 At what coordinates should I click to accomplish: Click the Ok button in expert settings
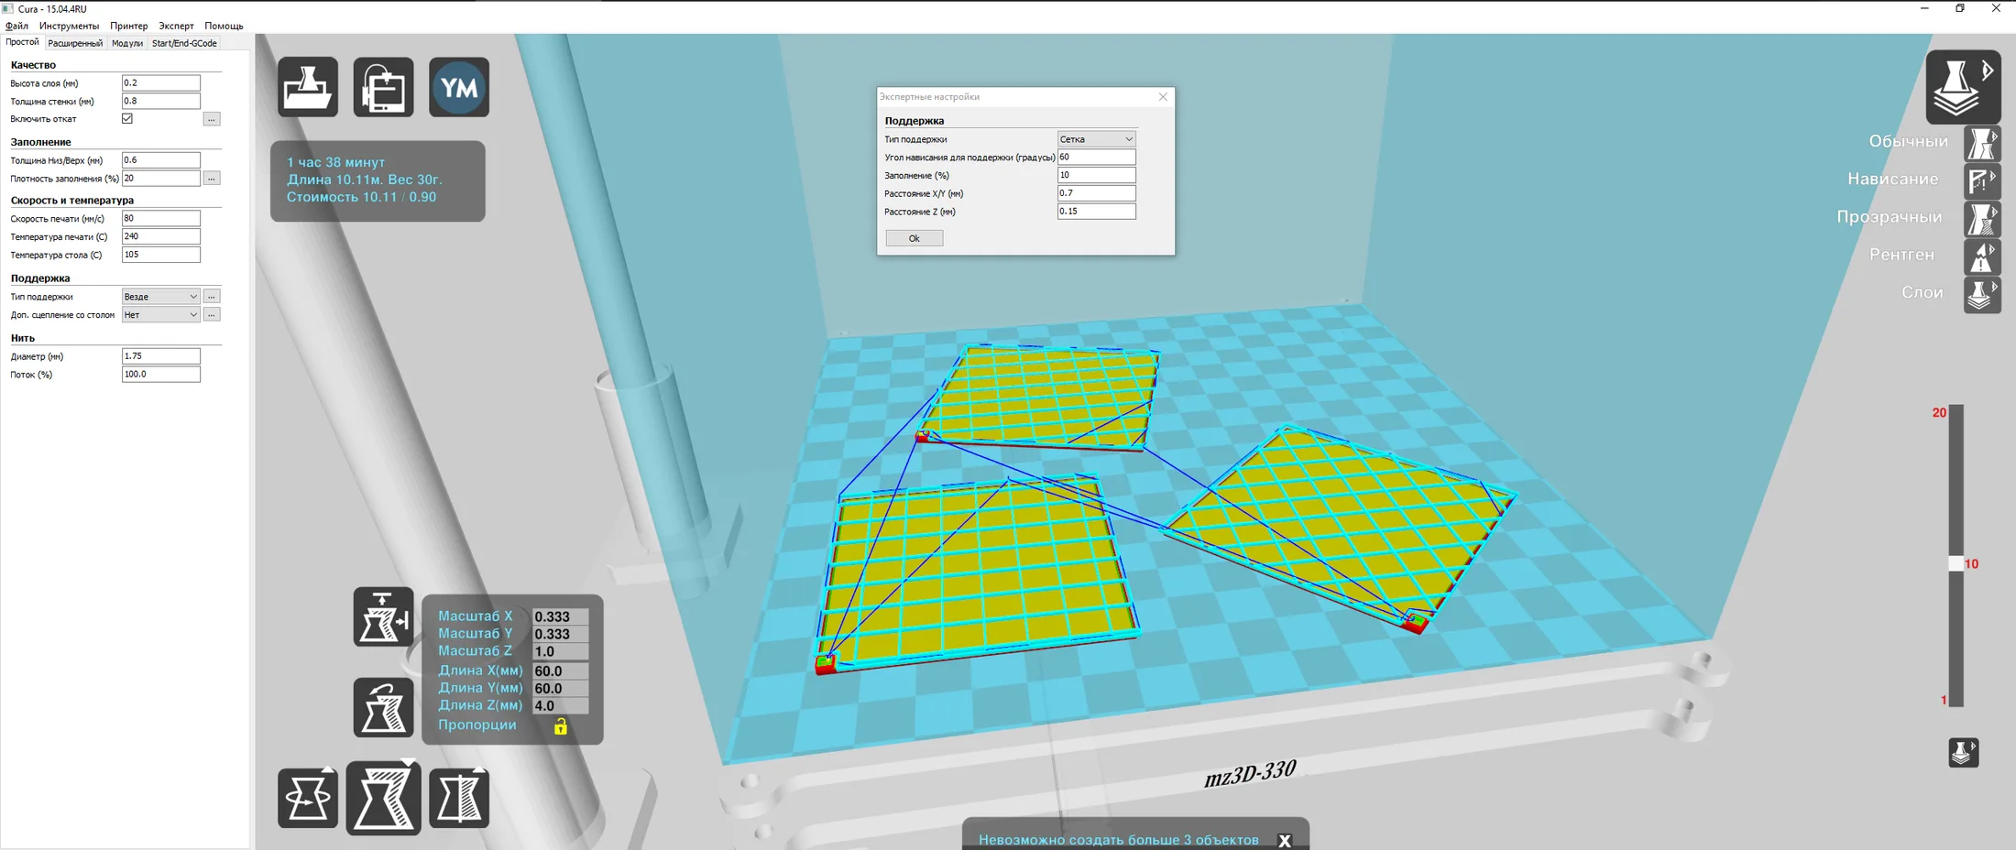pyautogui.click(x=914, y=238)
